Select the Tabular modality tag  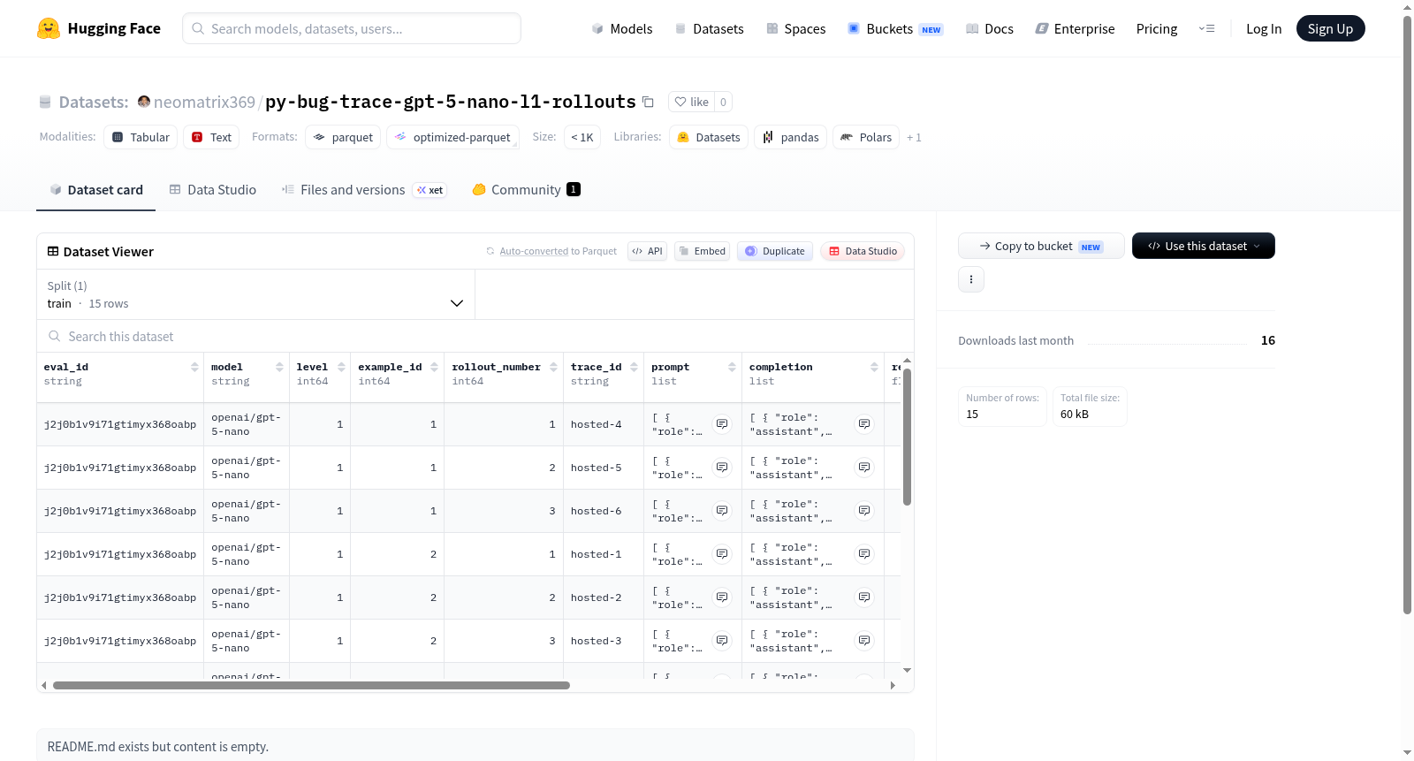tap(141, 137)
